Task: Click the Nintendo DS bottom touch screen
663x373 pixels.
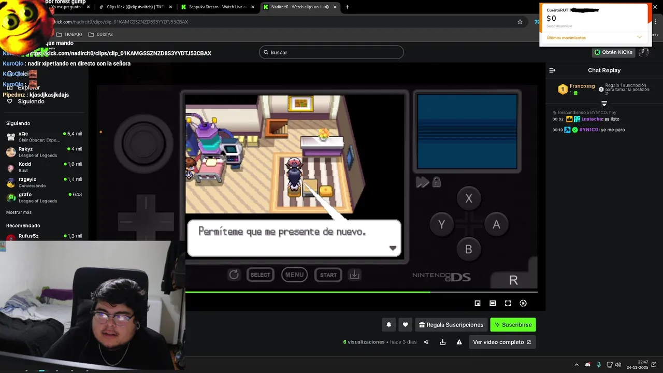Action: tap(467, 132)
